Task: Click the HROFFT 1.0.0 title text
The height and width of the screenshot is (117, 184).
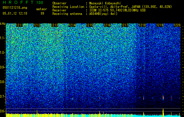Action: (23, 2)
